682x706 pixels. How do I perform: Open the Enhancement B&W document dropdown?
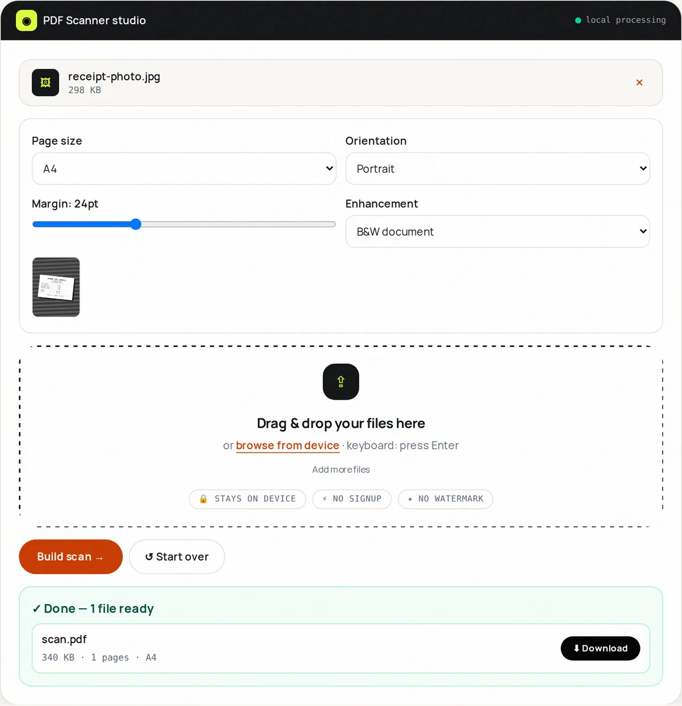point(498,231)
